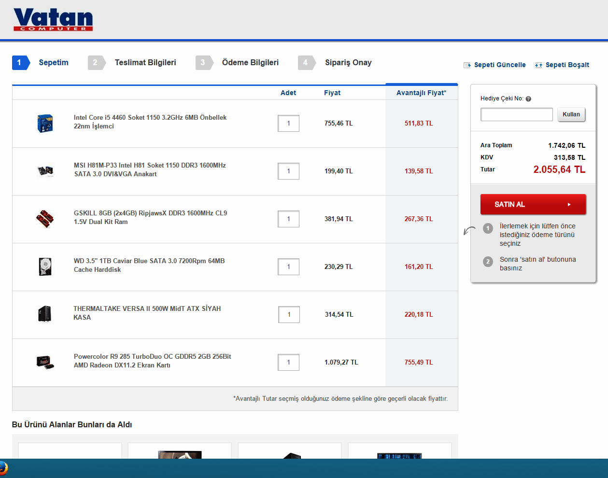Click the discounted price 755,49 TL
Viewport: 608px width, 478px height.
coord(419,362)
